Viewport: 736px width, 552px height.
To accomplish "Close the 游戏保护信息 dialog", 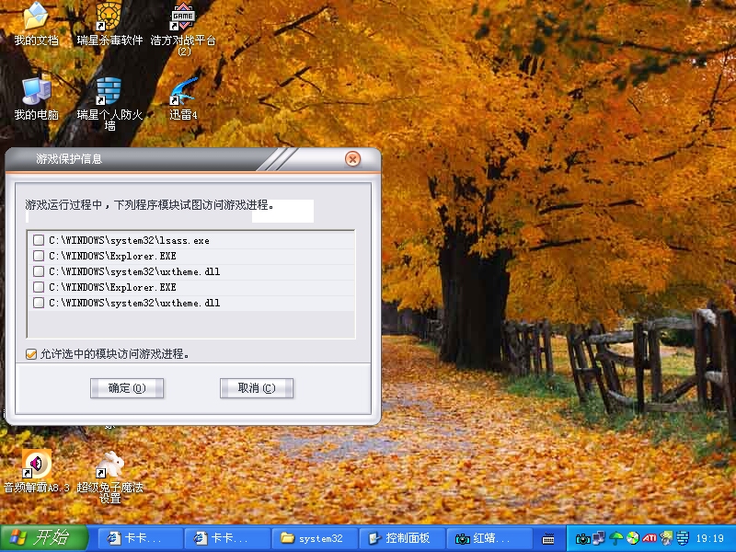I will [x=352, y=159].
